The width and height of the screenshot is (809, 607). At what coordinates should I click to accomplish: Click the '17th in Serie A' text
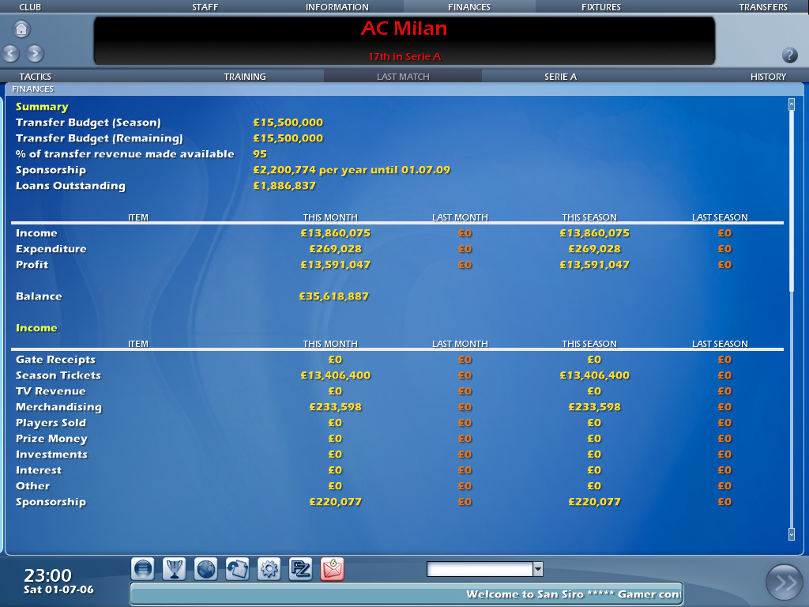(x=404, y=56)
